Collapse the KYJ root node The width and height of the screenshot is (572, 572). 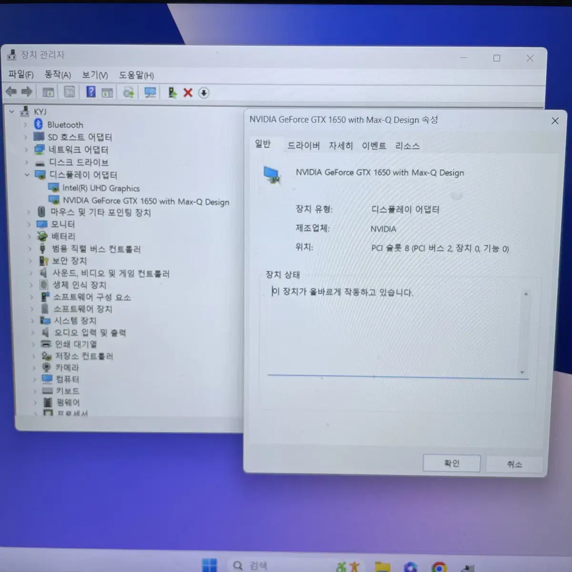[x=12, y=112]
